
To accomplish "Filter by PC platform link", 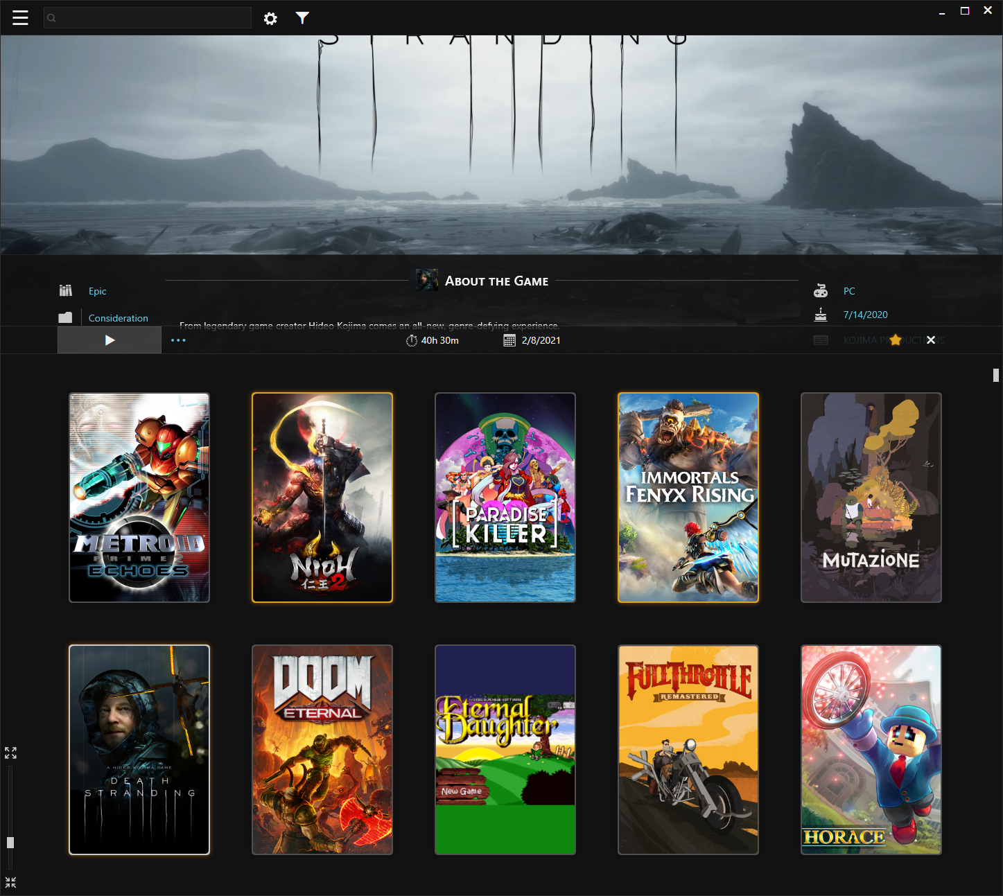I will coord(849,291).
